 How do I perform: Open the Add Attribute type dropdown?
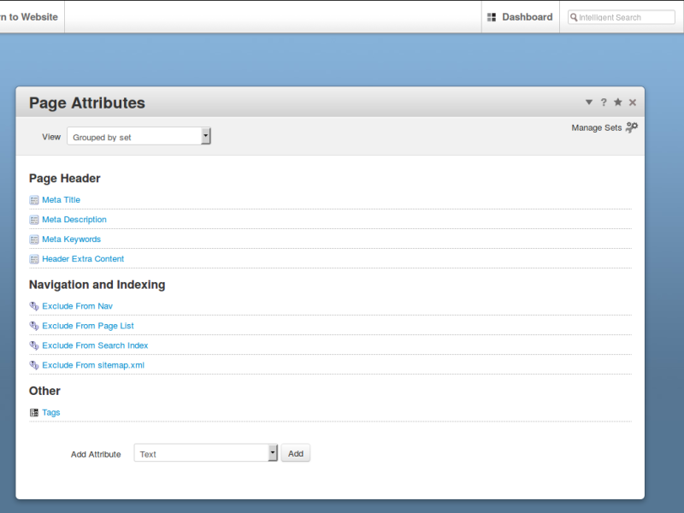pyautogui.click(x=205, y=453)
